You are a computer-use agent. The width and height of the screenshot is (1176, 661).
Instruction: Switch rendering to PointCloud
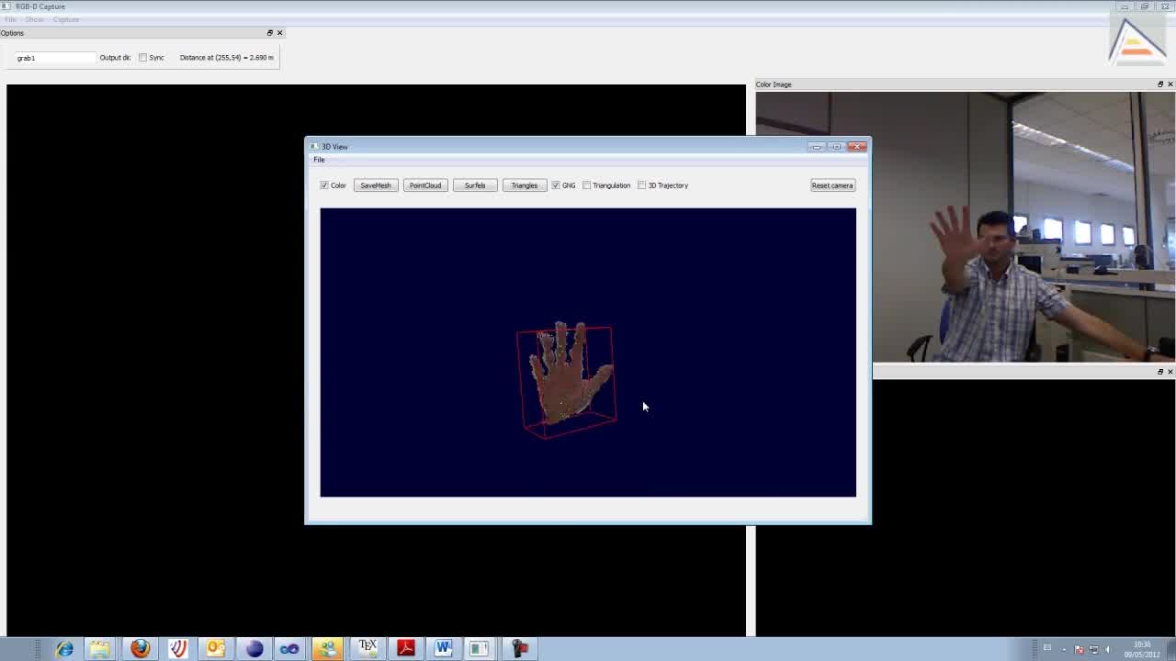pyautogui.click(x=424, y=185)
